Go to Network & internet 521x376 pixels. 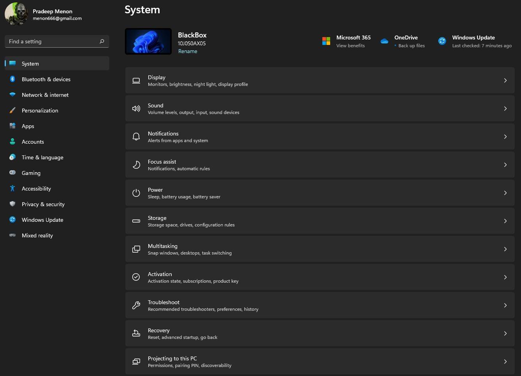pos(57,95)
